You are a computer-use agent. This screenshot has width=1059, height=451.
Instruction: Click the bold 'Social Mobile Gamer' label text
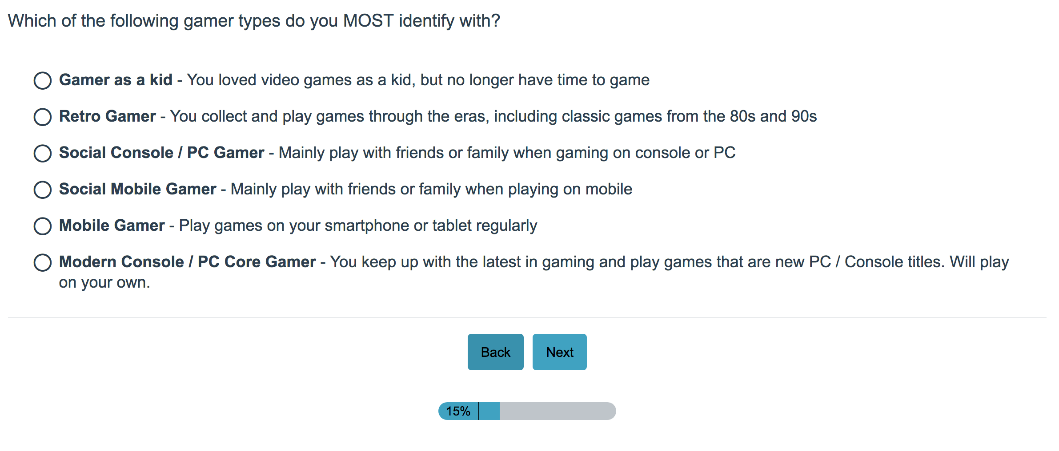(137, 190)
